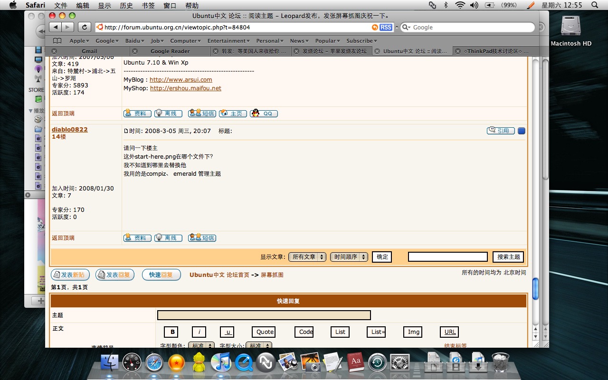Image resolution: width=608 pixels, height=380 pixels.
Task: Click the Bluetooth menu bar icon
Action: [x=446, y=5]
